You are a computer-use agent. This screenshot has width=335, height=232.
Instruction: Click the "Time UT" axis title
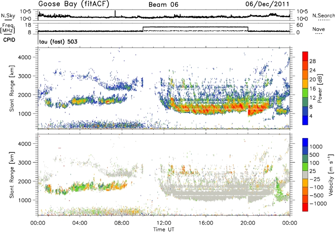(164, 229)
